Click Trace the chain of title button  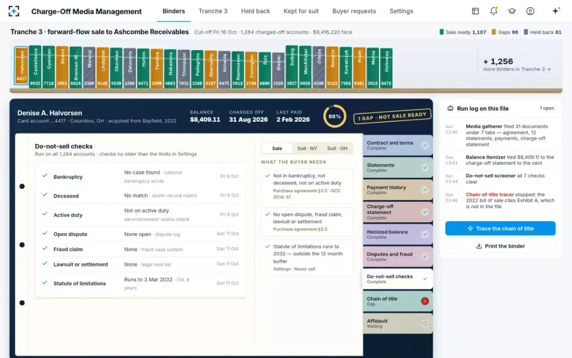click(x=500, y=229)
